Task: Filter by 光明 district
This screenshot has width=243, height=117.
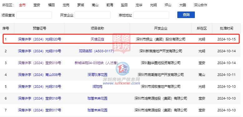Action: [x=154, y=5]
